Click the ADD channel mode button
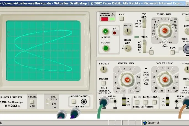 [155, 102]
